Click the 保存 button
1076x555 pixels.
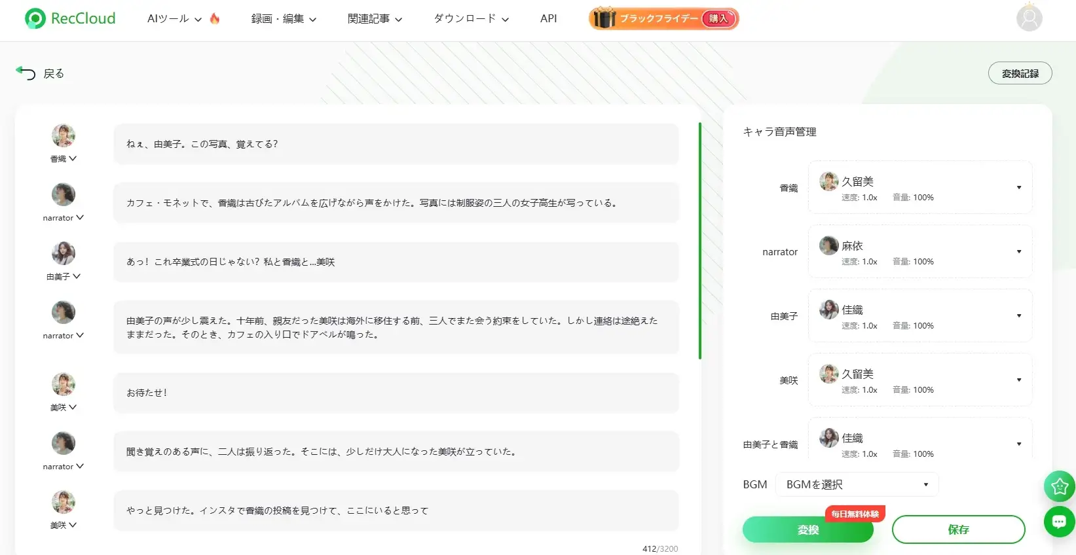958,529
